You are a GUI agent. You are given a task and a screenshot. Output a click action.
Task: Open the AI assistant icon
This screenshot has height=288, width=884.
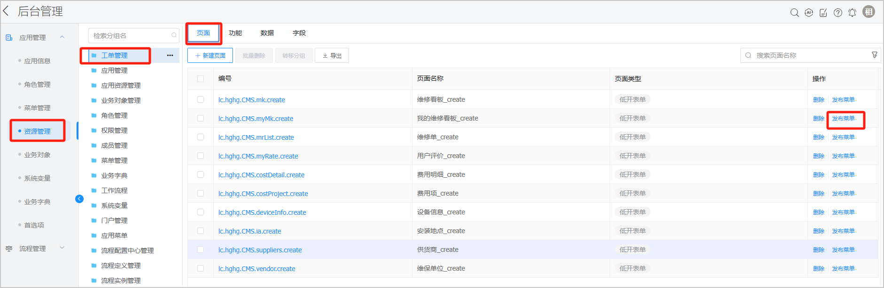coord(808,13)
